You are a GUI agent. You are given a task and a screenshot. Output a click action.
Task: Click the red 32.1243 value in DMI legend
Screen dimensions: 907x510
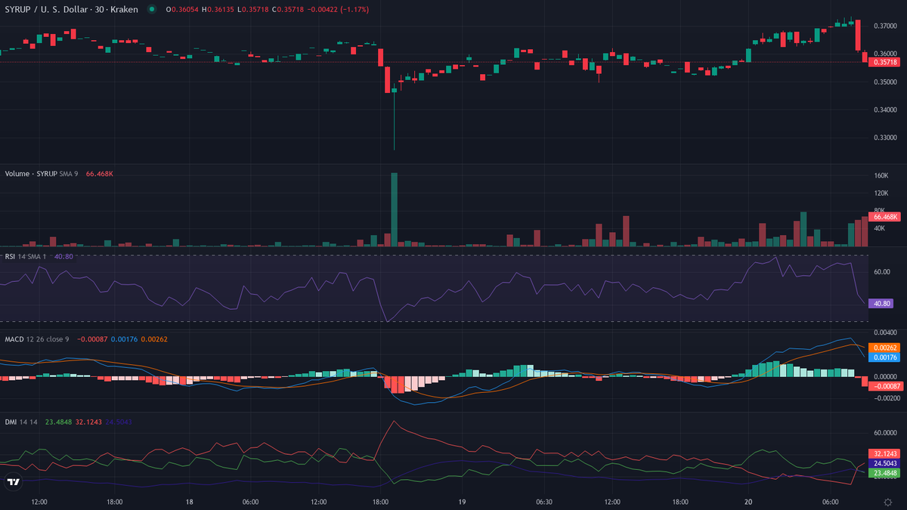tap(88, 422)
